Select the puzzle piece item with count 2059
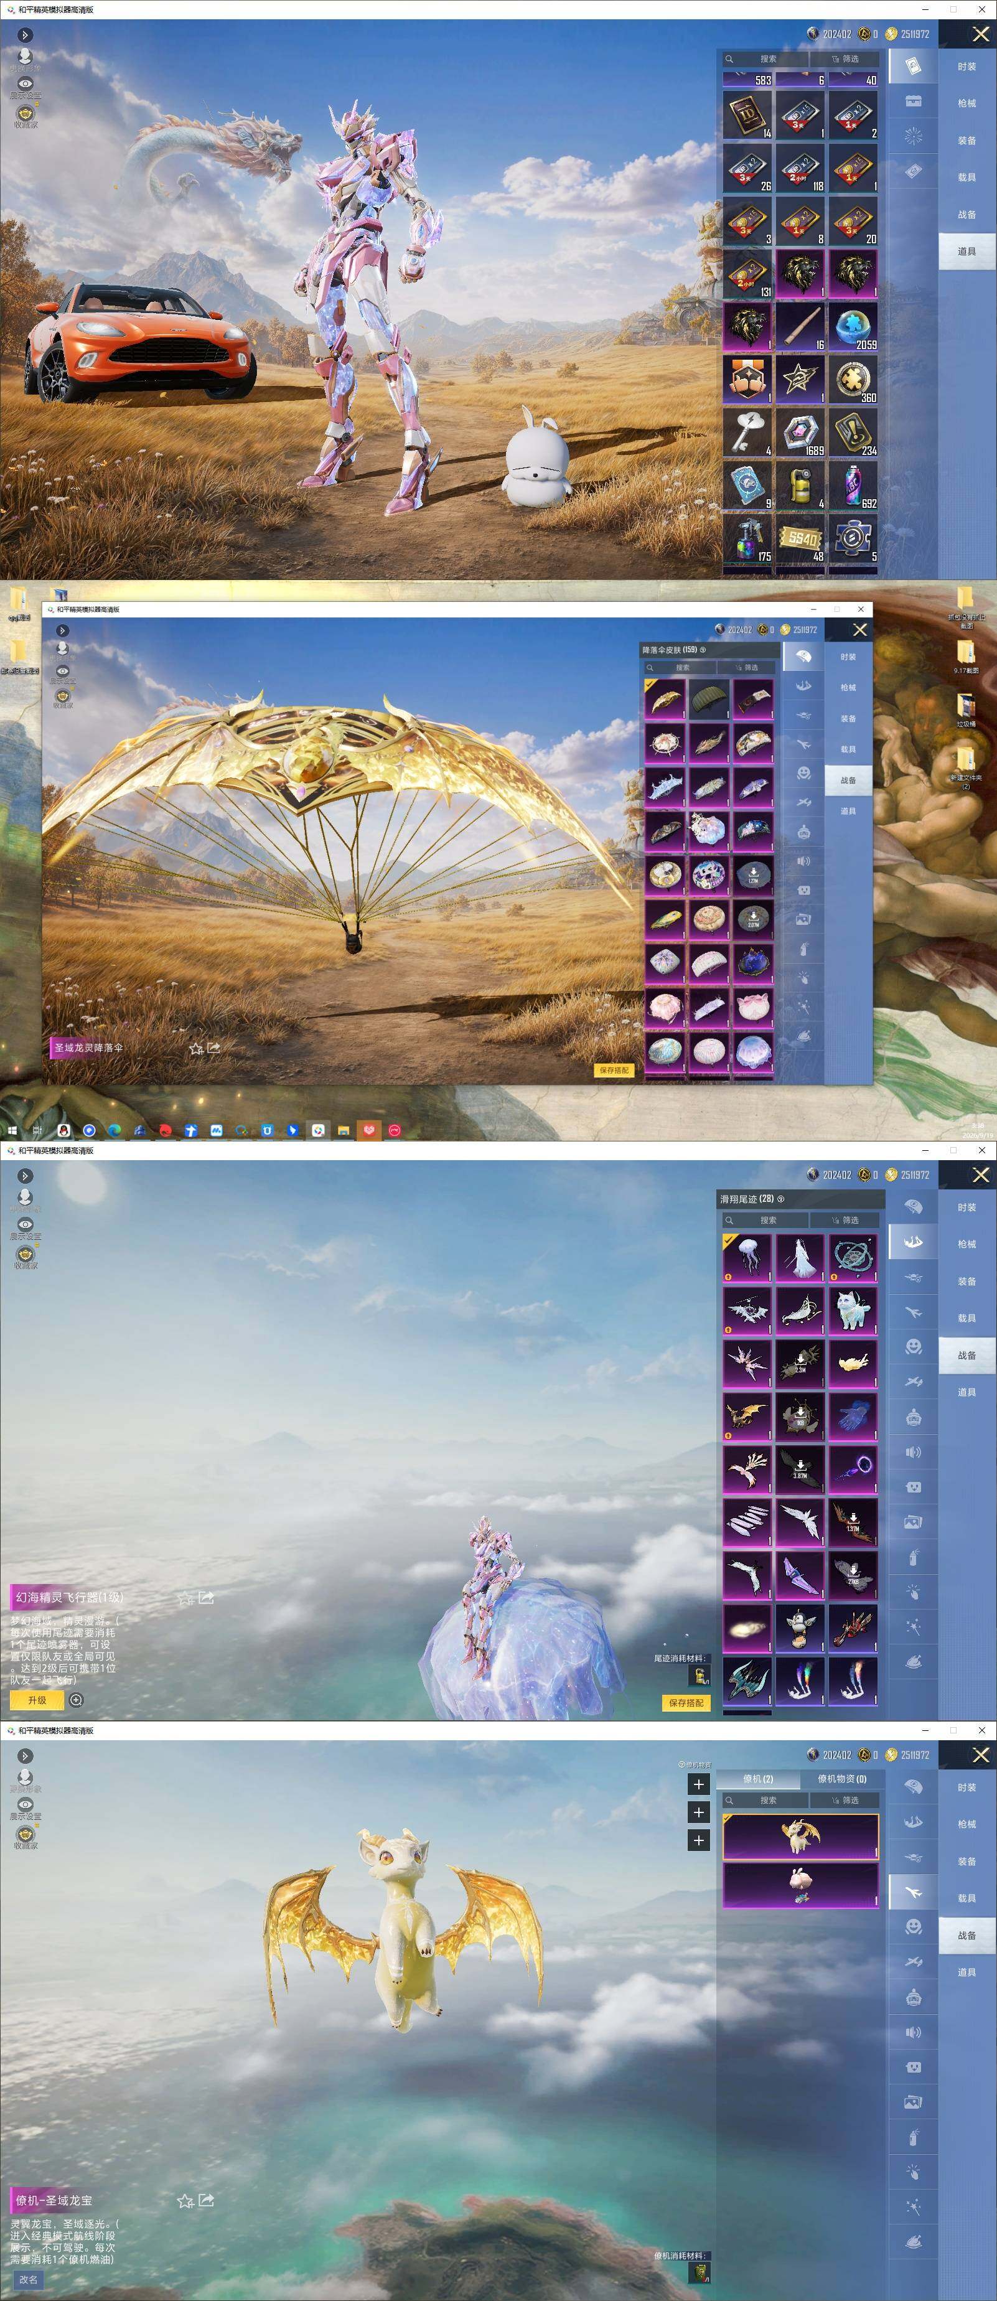997x2301 pixels. tap(852, 326)
